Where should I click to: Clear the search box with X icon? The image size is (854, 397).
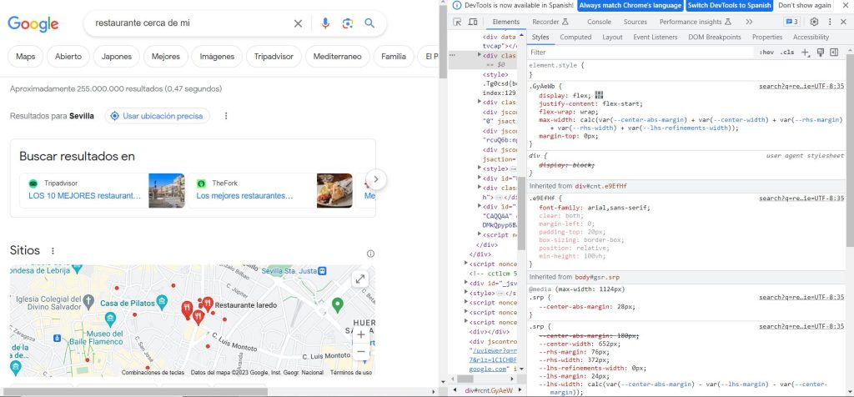tap(299, 23)
